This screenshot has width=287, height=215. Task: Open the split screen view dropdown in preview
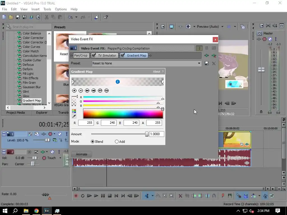click(194, 27)
